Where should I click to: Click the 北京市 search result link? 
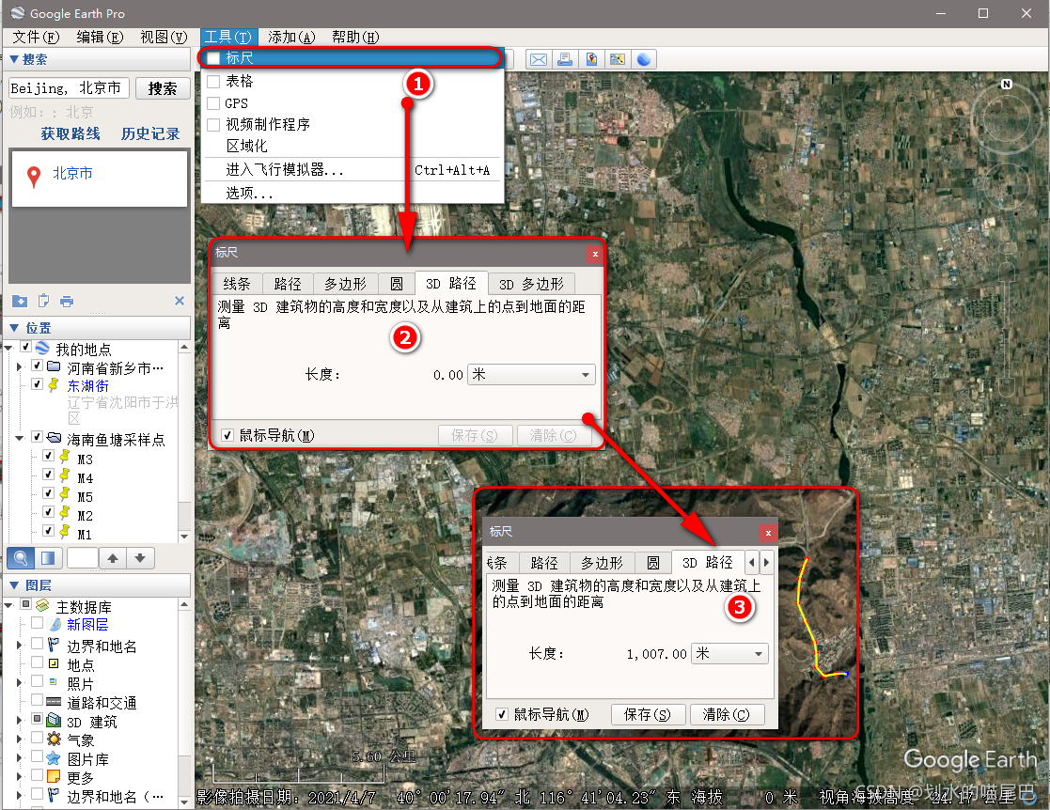tap(72, 174)
